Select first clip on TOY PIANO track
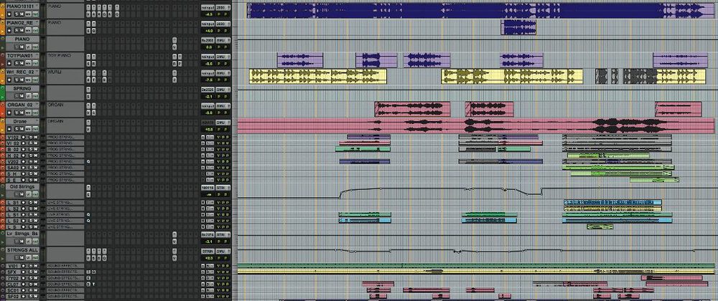 pos(300,60)
